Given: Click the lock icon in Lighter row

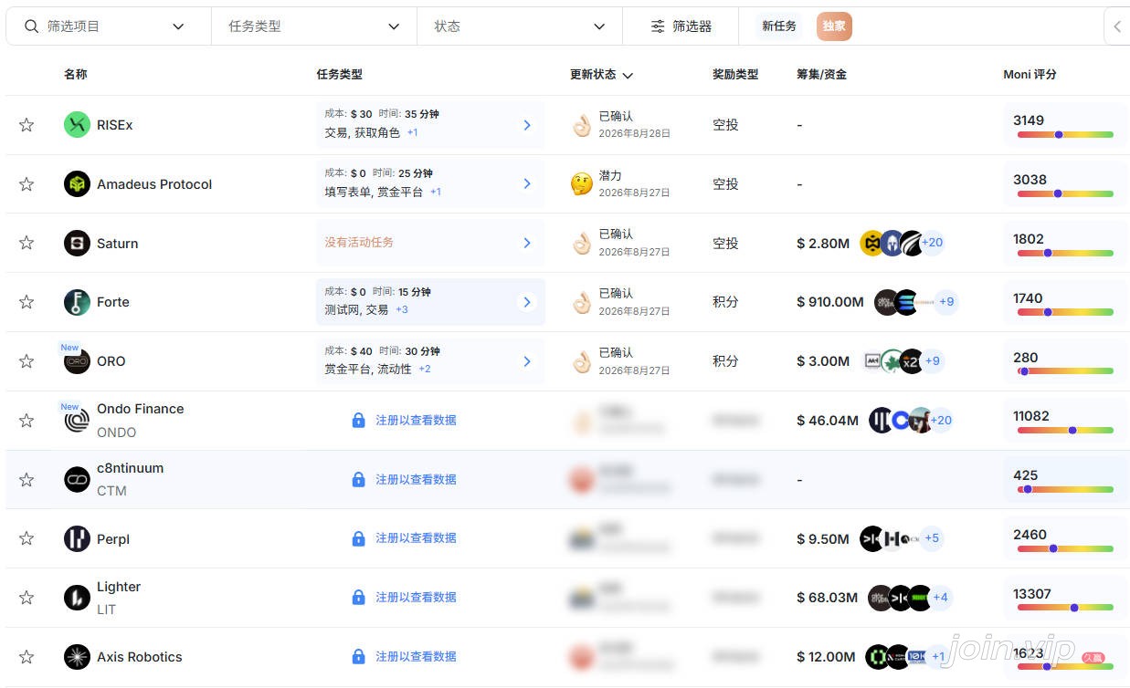Looking at the screenshot, I should tap(359, 597).
